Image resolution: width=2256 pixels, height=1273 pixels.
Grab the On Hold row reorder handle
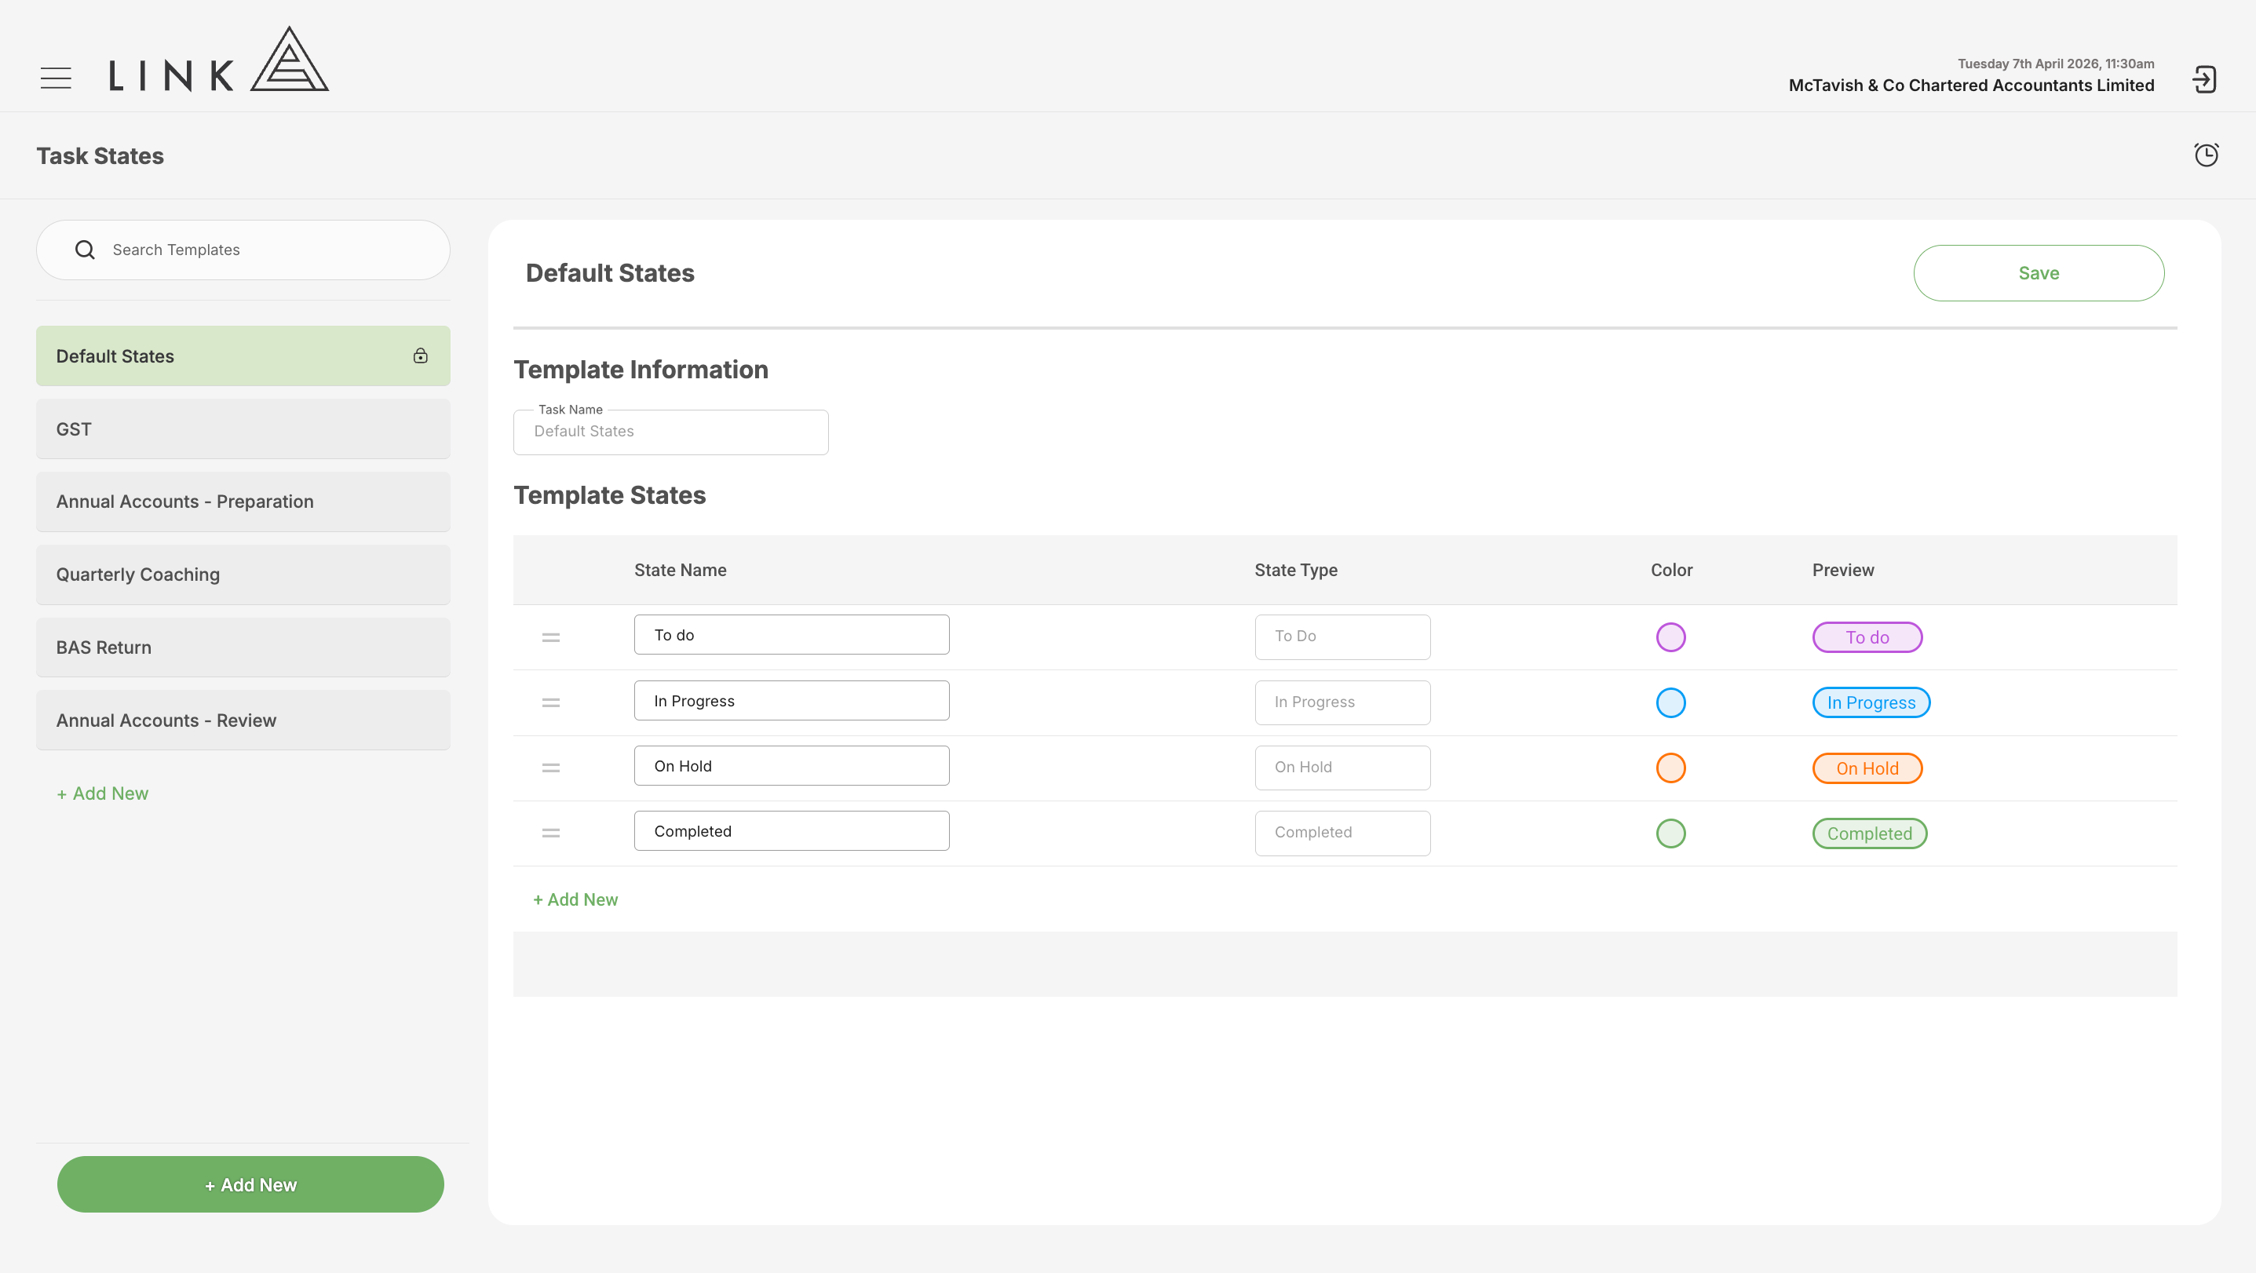551,768
